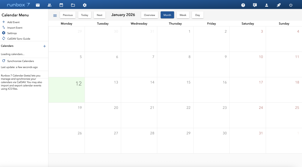Click the power logout icon
This screenshot has height=167, width=302.
click(291, 5)
